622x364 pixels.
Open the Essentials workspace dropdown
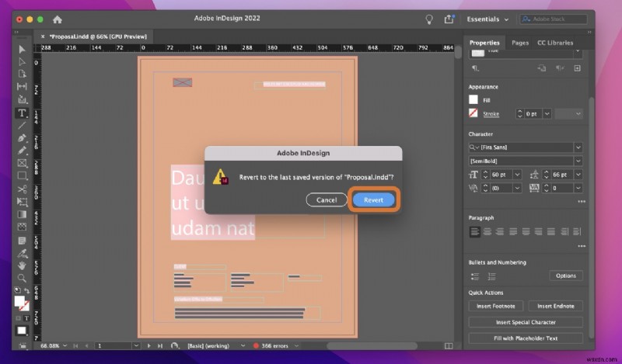point(487,19)
